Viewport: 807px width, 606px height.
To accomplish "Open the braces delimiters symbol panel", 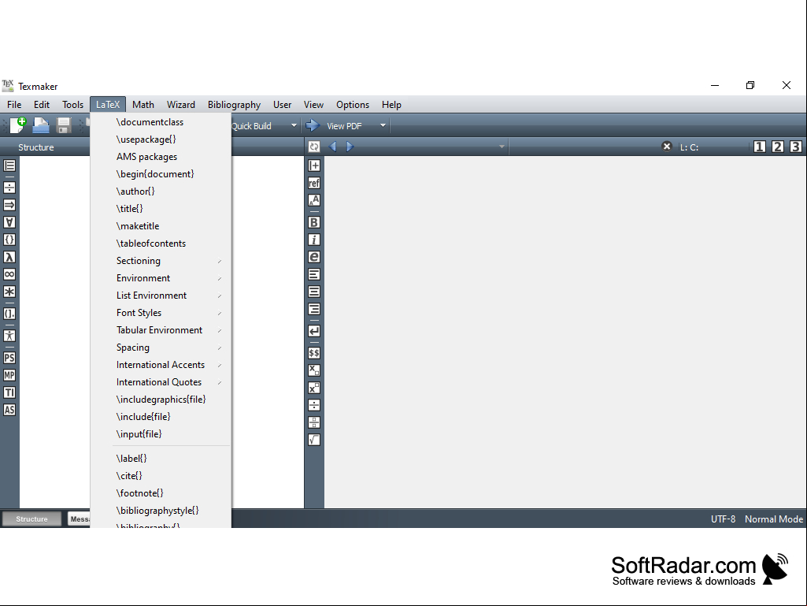I will [9, 240].
